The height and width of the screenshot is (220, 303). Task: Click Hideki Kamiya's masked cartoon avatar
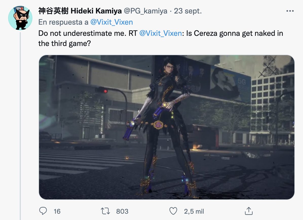pyautogui.click(x=20, y=18)
